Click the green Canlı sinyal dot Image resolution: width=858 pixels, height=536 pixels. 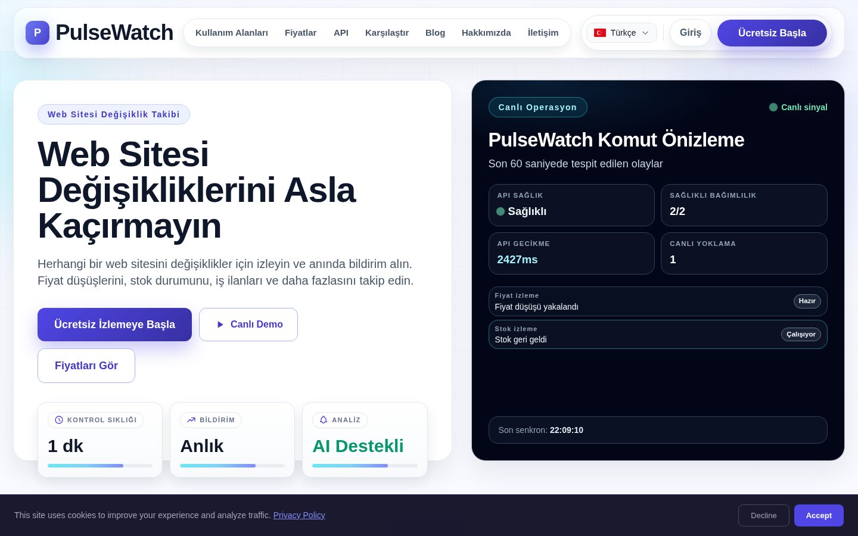tap(773, 107)
